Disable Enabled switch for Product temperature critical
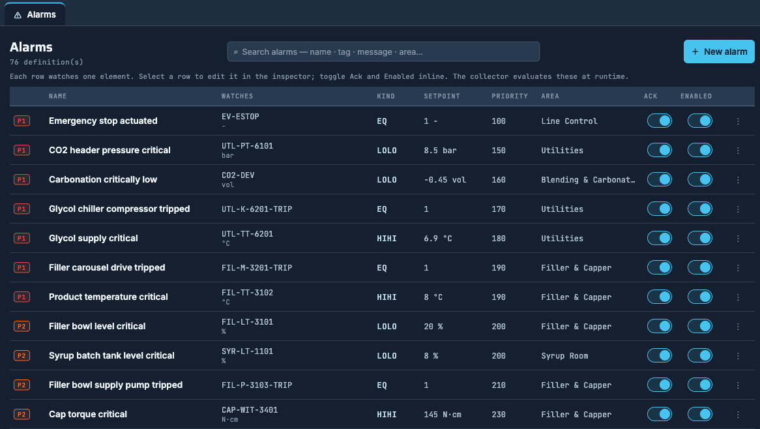 [x=699, y=297]
